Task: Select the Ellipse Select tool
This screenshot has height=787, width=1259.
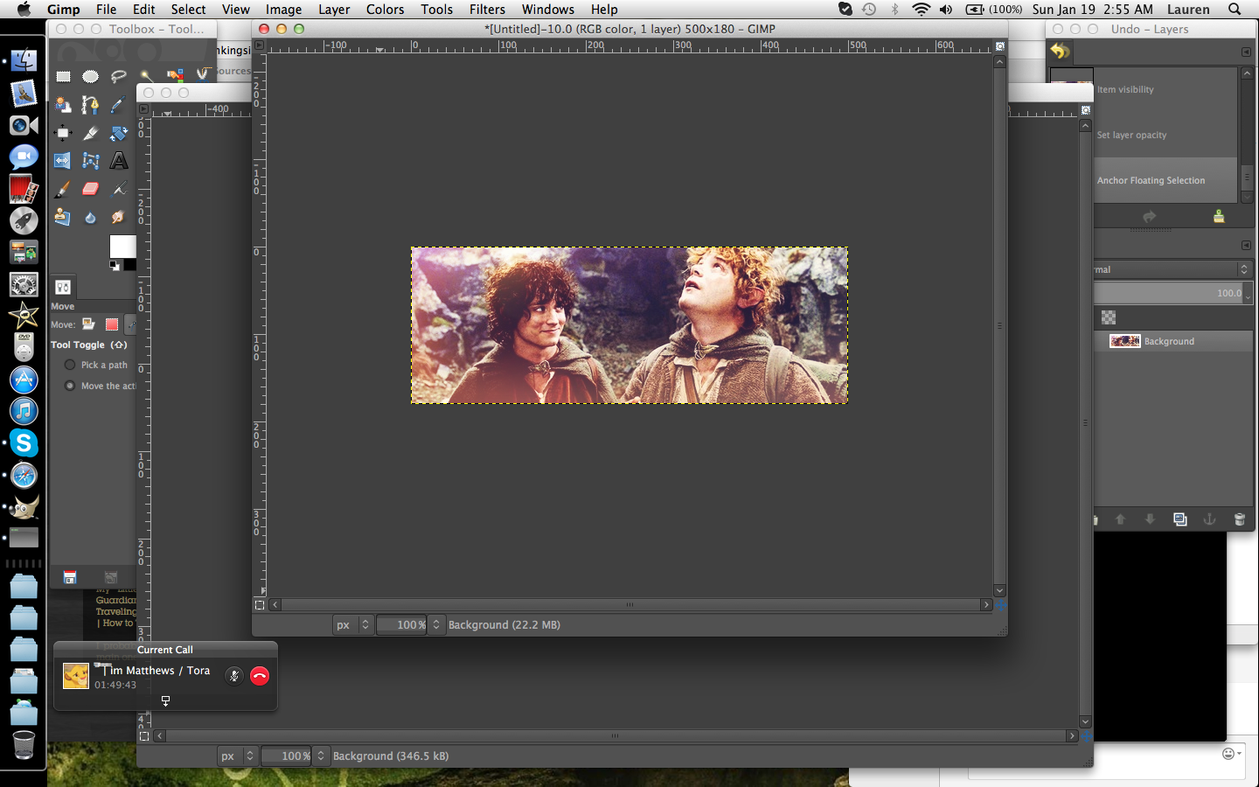Action: [x=90, y=77]
